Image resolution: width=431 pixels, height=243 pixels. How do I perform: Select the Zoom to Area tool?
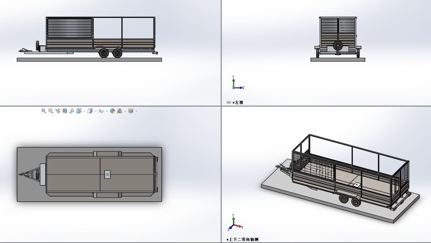[51, 111]
